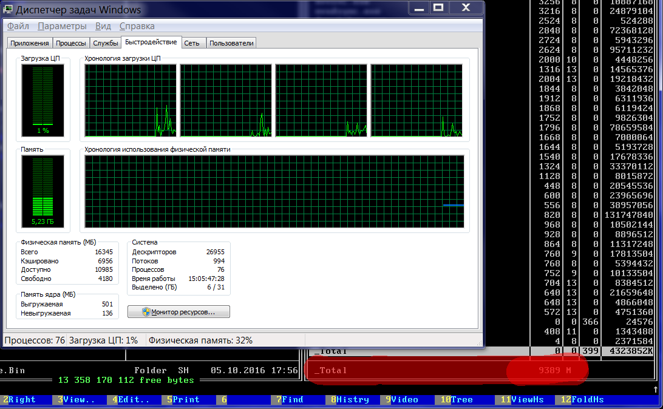The image size is (663, 409).
Task: Switch to the Приложения tab
Action: [30, 43]
